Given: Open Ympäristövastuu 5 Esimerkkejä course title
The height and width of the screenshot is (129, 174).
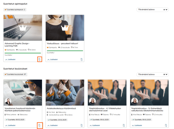Looking at the screenshot, I should pos(147,109).
